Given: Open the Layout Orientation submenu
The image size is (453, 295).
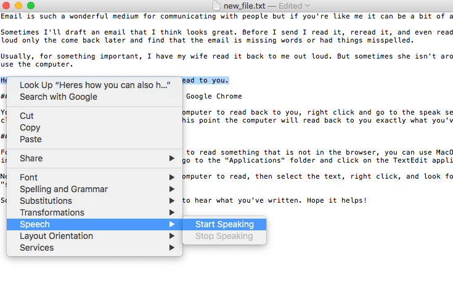Looking at the screenshot, I should pos(94,236).
